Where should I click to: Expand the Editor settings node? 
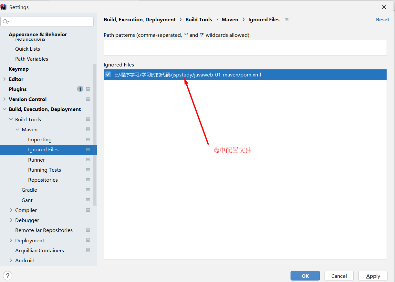tap(5, 79)
